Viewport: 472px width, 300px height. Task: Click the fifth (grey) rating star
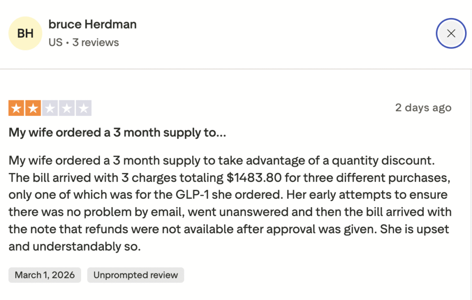(x=83, y=109)
